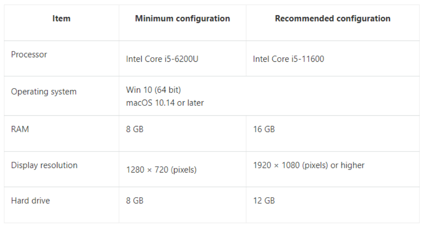Click the 8 GB hard drive value
The width and height of the screenshot is (422, 226).
click(x=135, y=201)
